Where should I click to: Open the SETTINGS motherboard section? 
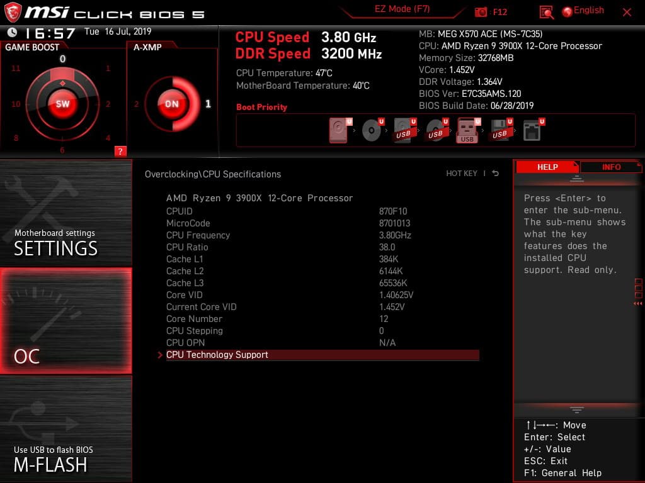pyautogui.click(x=66, y=213)
